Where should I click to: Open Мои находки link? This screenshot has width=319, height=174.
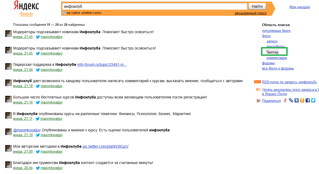(x=300, y=7)
